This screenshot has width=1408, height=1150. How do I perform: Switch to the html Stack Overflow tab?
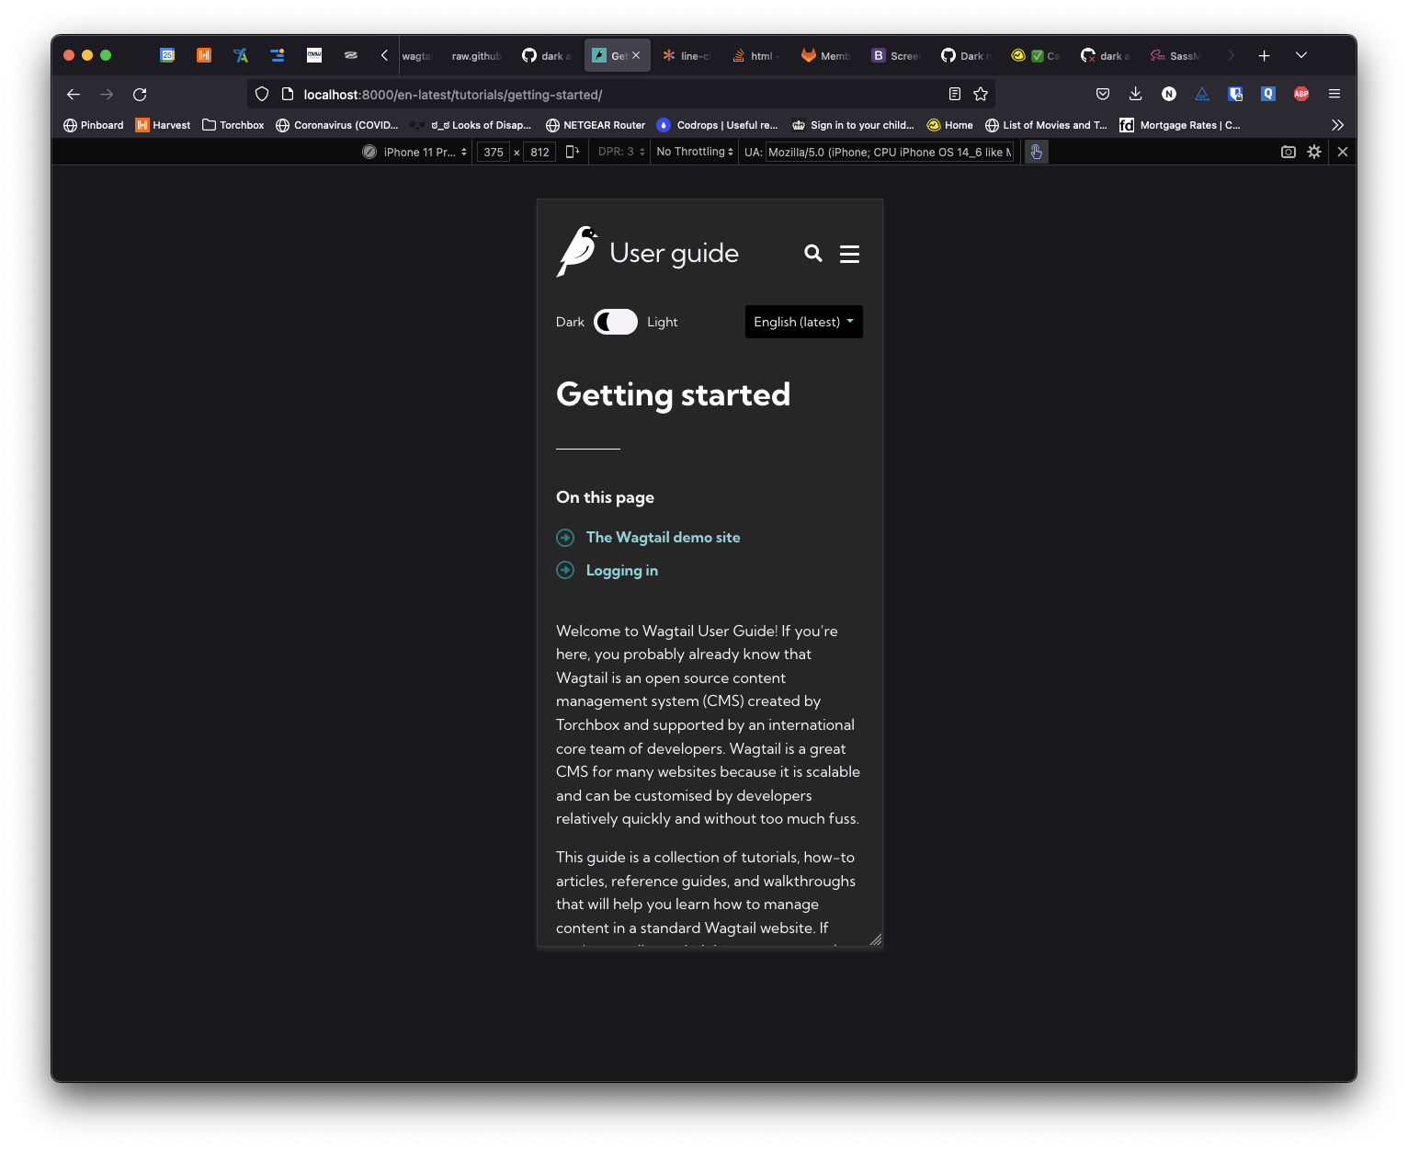coord(755,55)
